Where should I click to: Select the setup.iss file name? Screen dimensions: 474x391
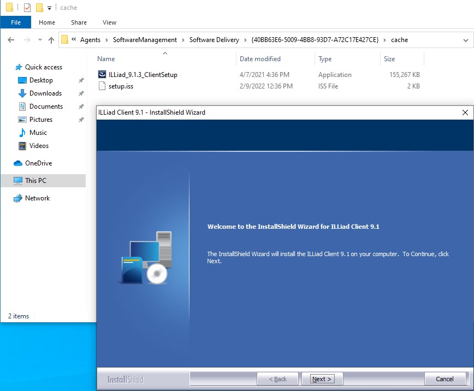tap(121, 86)
